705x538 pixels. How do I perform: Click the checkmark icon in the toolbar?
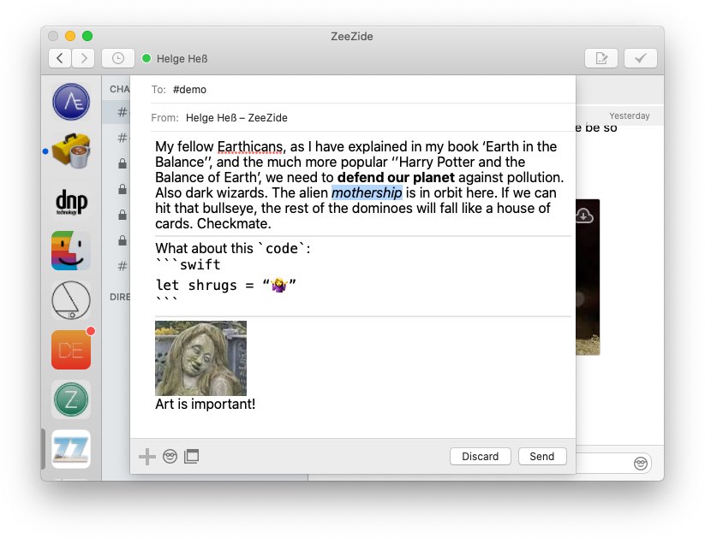click(641, 58)
